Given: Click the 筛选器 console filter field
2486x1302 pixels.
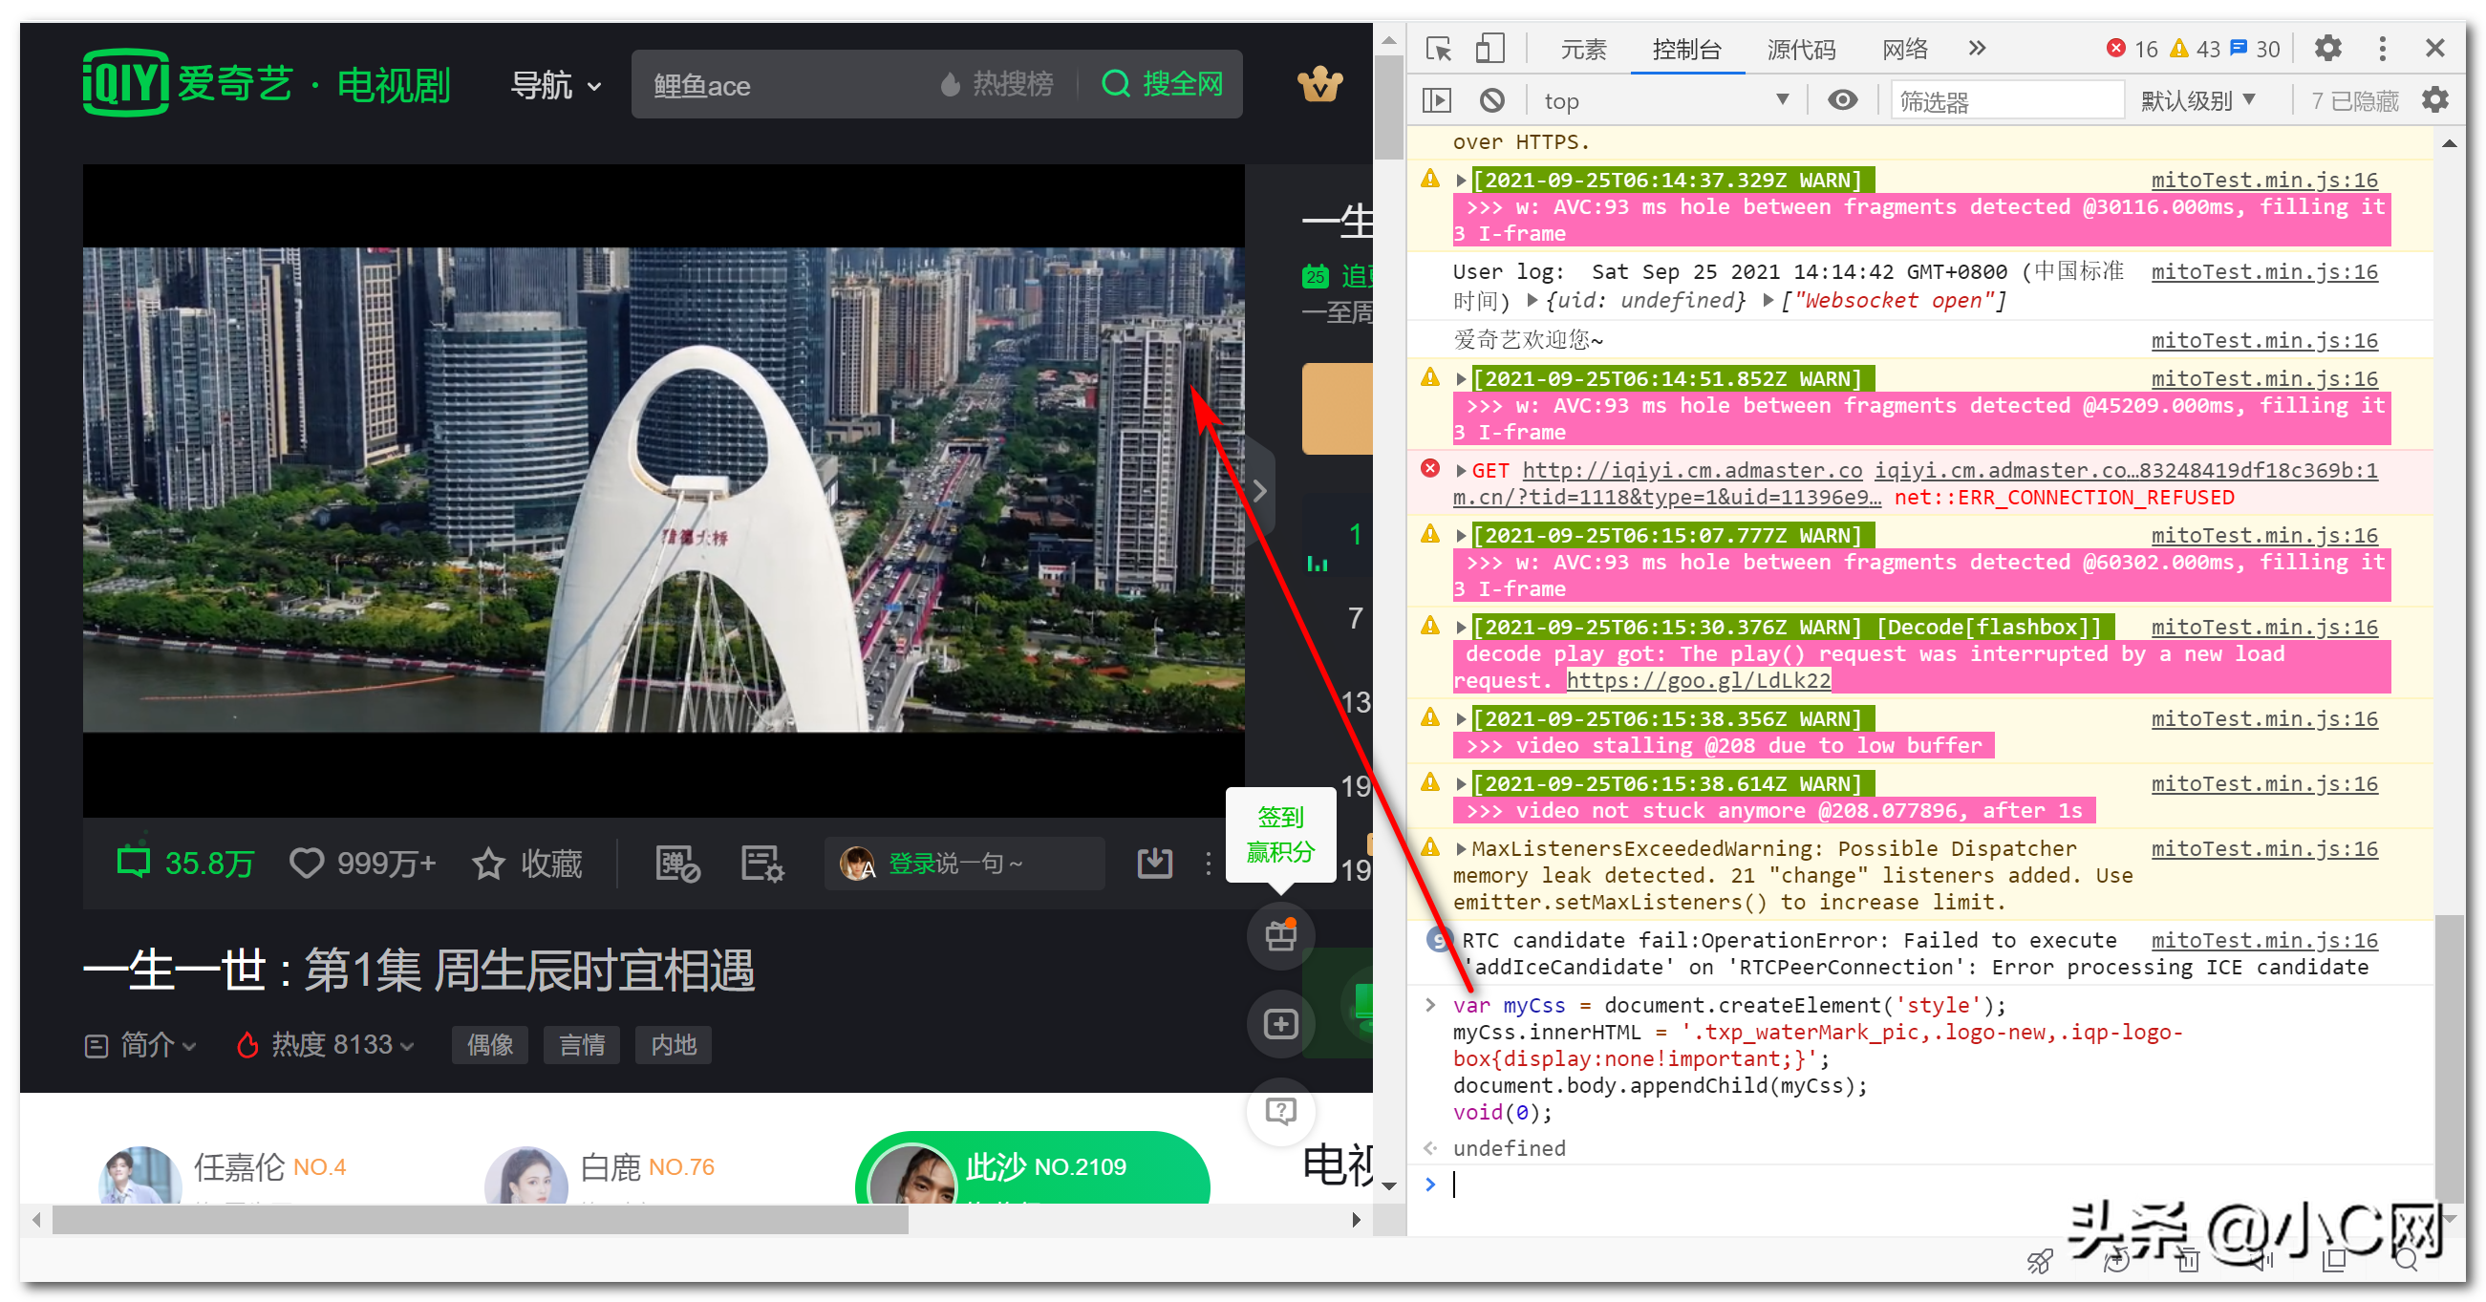Looking at the screenshot, I should pos(2005,100).
